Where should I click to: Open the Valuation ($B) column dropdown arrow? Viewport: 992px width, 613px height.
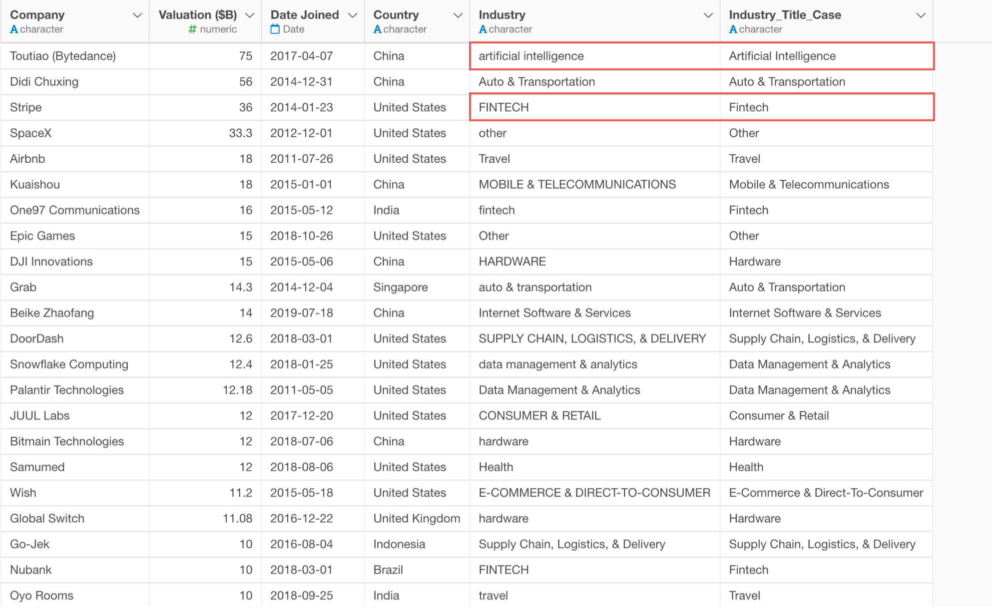click(250, 15)
